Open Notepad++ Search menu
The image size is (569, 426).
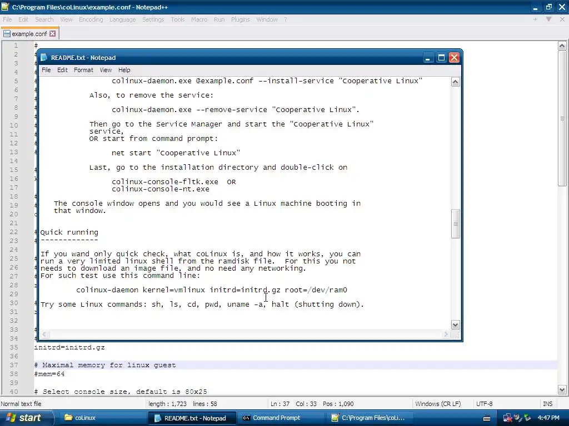(x=44, y=19)
